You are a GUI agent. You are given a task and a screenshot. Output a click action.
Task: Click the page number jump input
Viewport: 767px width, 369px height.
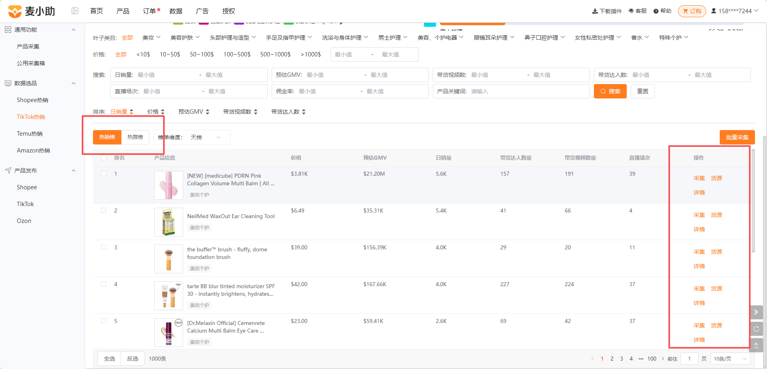(690, 359)
